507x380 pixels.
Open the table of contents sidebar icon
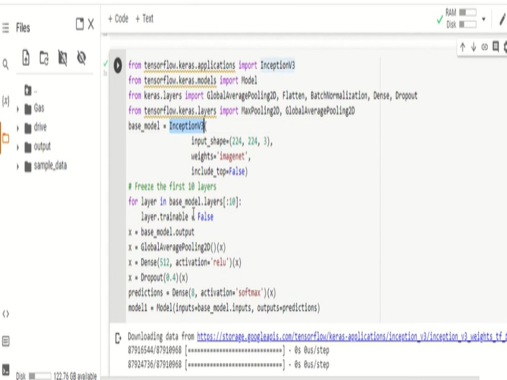point(6,28)
